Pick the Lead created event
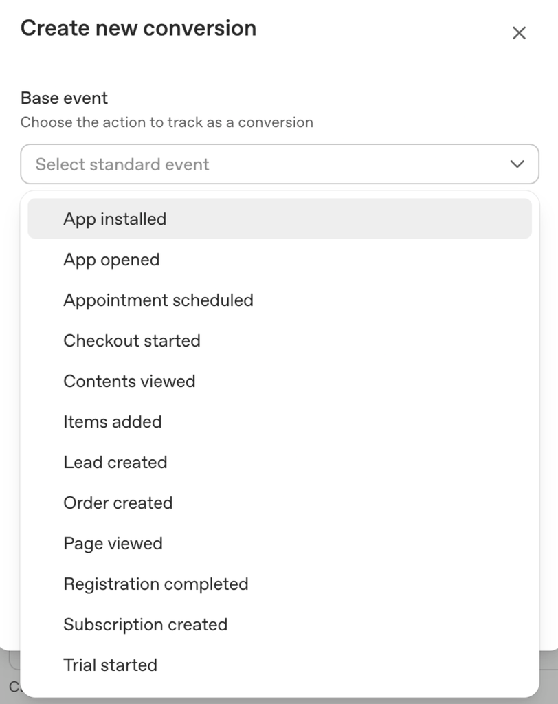The image size is (558, 704). (279, 462)
